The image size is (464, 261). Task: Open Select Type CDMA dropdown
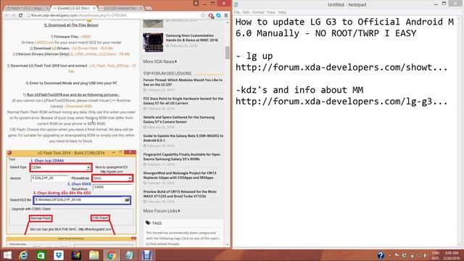[61, 167]
